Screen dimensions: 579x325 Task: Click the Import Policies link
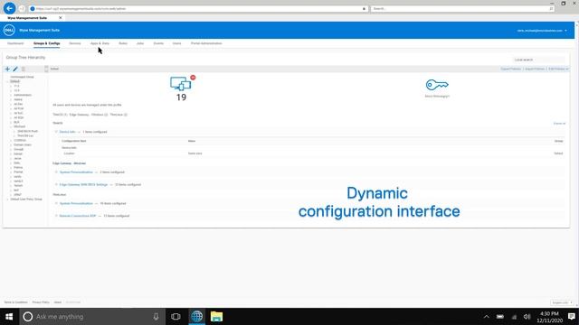click(535, 69)
